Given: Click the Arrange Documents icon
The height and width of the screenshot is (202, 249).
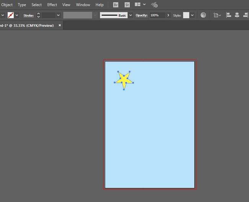Looking at the screenshot, I should coord(138,5).
